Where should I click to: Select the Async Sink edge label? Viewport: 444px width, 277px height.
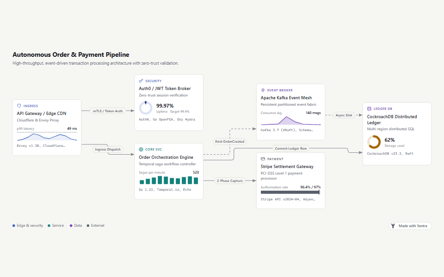coord(344,115)
